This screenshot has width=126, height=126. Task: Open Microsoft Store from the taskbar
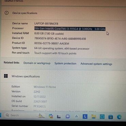pyautogui.click(x=111, y=117)
